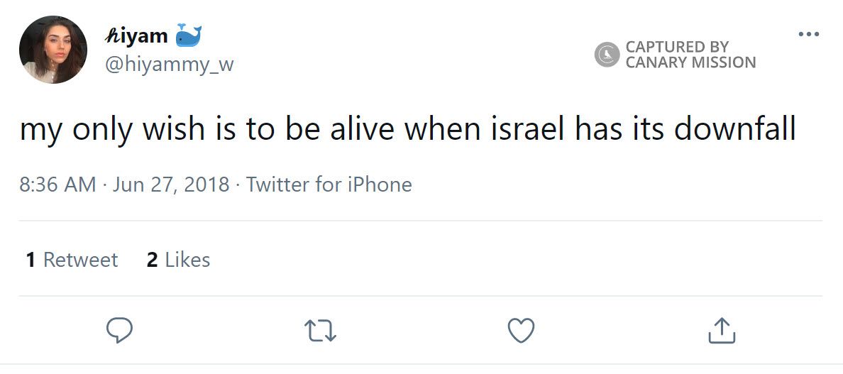Click the Canary Mission bird logo
843x374 pixels.
tap(607, 55)
